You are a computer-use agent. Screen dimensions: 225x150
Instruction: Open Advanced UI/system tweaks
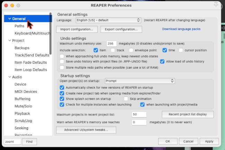click(86, 130)
